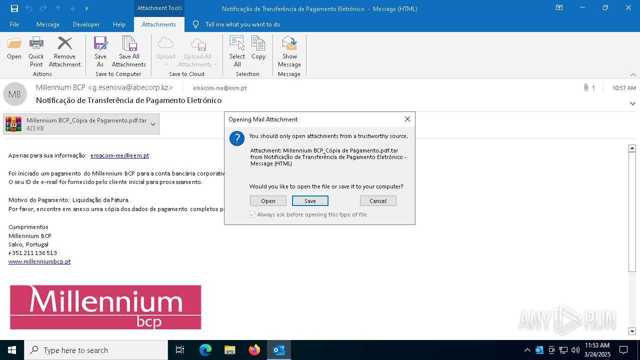
Task: Click the taskbar search box
Action: 96,350
